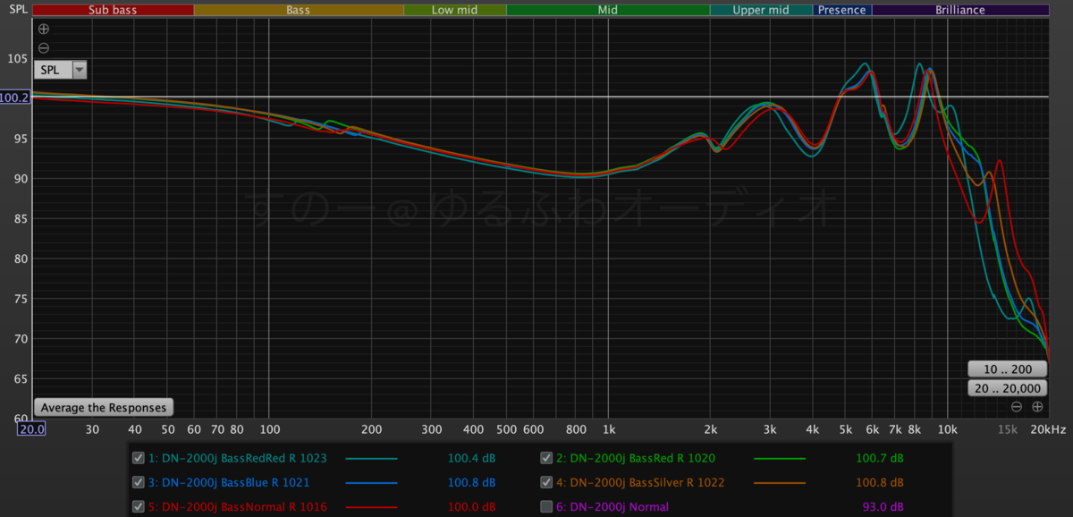The image size is (1073, 517).
Task: Select the Presence band label
Action: point(842,10)
